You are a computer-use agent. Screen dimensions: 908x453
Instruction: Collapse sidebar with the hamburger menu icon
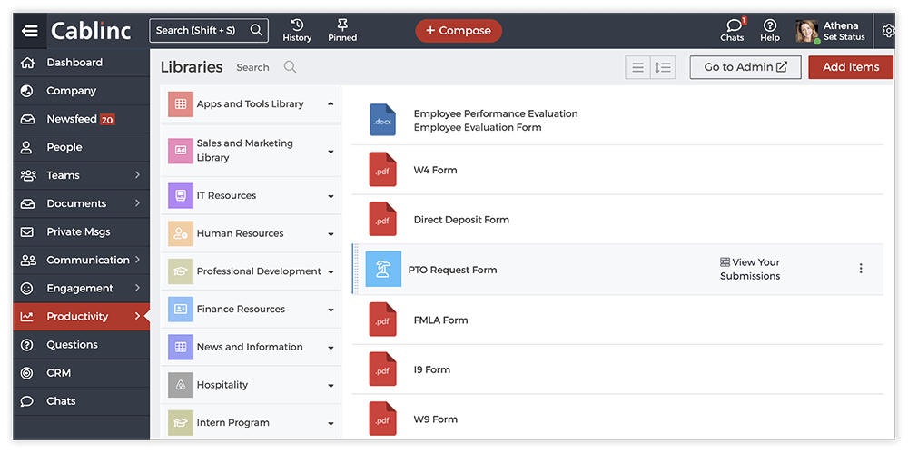[x=29, y=31]
